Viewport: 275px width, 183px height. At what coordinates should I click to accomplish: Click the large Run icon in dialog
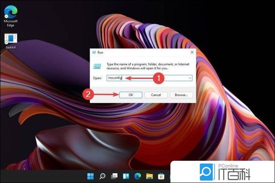pos(98,66)
